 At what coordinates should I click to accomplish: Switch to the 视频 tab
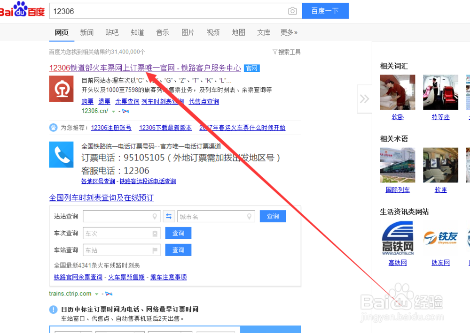(x=213, y=32)
